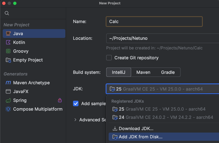Select the Java coffee cup icon
Screen dimensions: 219x143
8,33
